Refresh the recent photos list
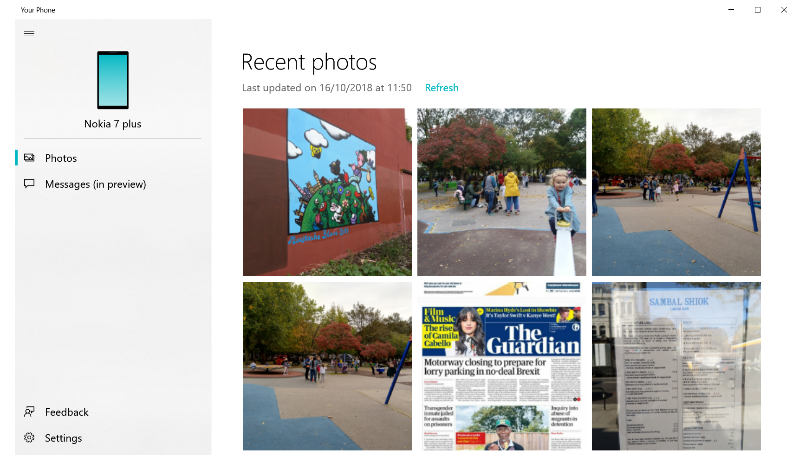Image resolution: width=812 pixels, height=456 pixels. pos(442,88)
